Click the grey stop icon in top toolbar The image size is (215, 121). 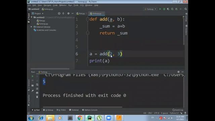[181, 9]
